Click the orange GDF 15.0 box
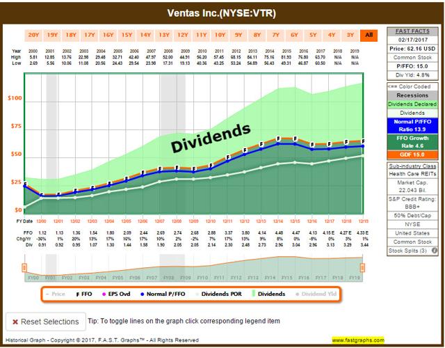The height and width of the screenshot is (348, 445). [x=412, y=155]
